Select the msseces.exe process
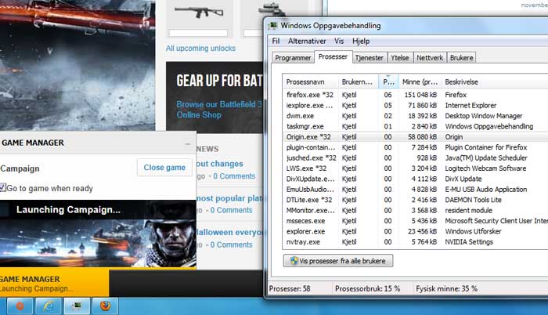This screenshot has width=548, height=315. point(416,221)
